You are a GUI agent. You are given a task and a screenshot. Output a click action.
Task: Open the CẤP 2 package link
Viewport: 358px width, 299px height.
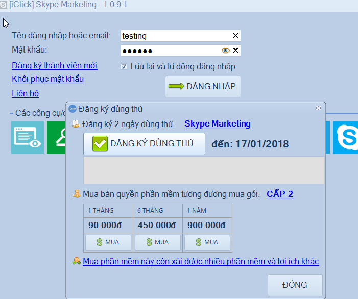[280, 194]
